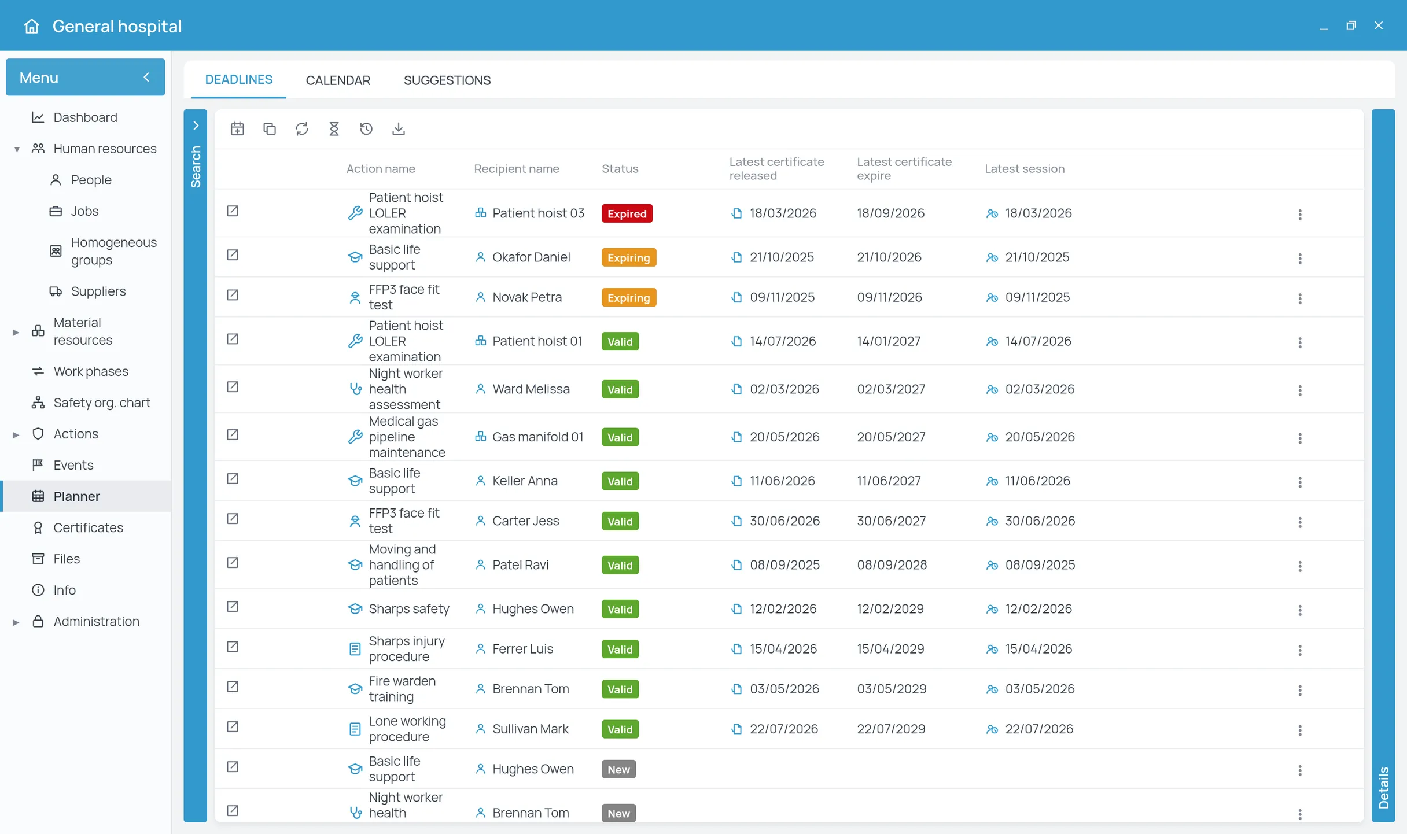Switch to the CALENDAR tab
1407x834 pixels.
[338, 80]
